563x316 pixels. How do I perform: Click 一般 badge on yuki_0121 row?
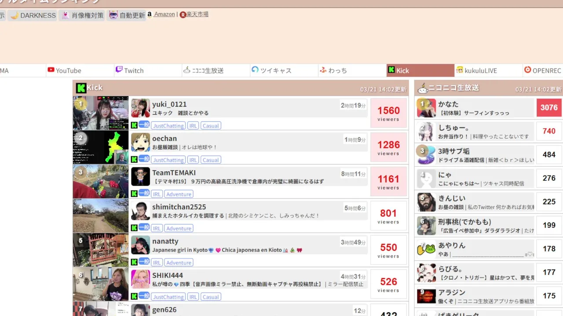coord(144,124)
